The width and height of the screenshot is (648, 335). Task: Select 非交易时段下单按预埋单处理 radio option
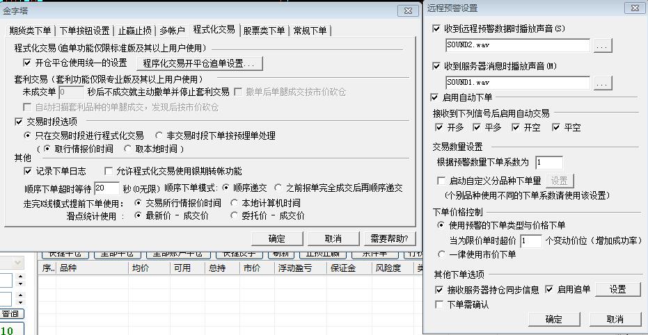click(x=160, y=136)
